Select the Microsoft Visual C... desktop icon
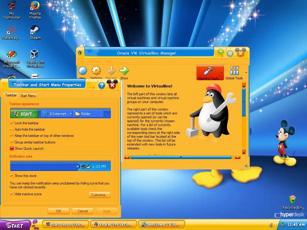Image resolution: width=307 pixels, height=230 pixels. tap(12, 59)
